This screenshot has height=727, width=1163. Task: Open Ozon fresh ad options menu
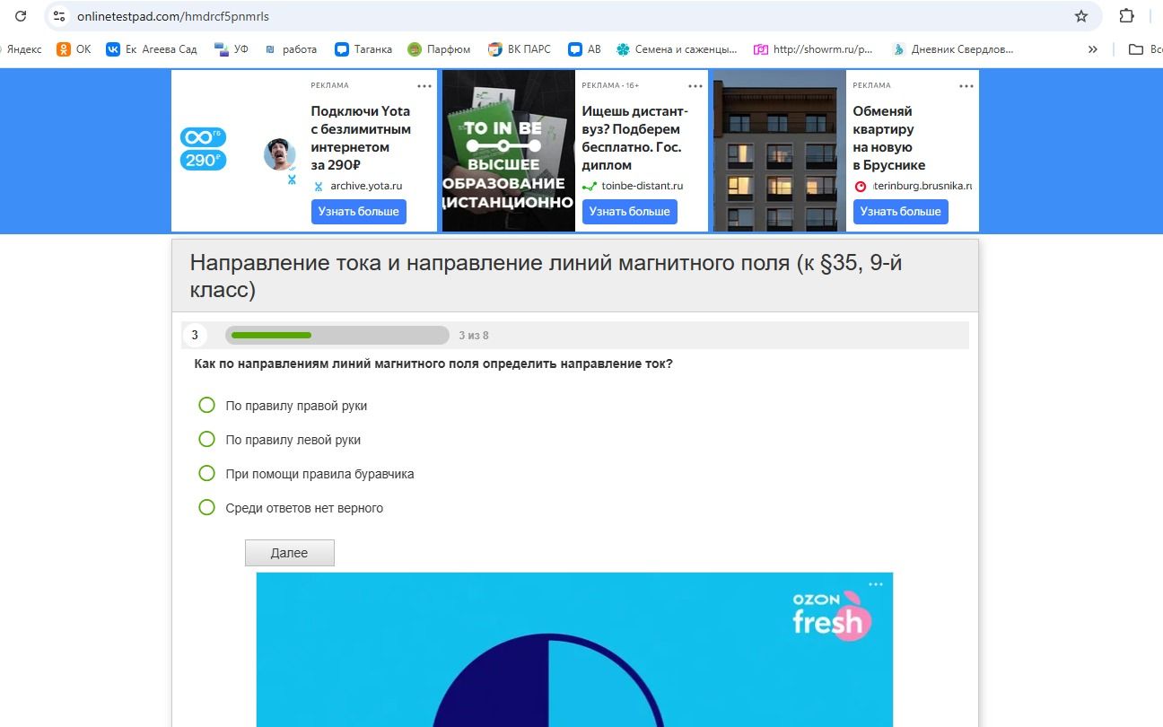876,584
